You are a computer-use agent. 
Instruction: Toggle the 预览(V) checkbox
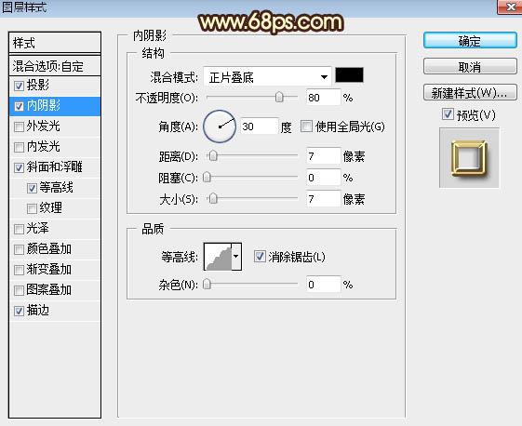click(448, 114)
